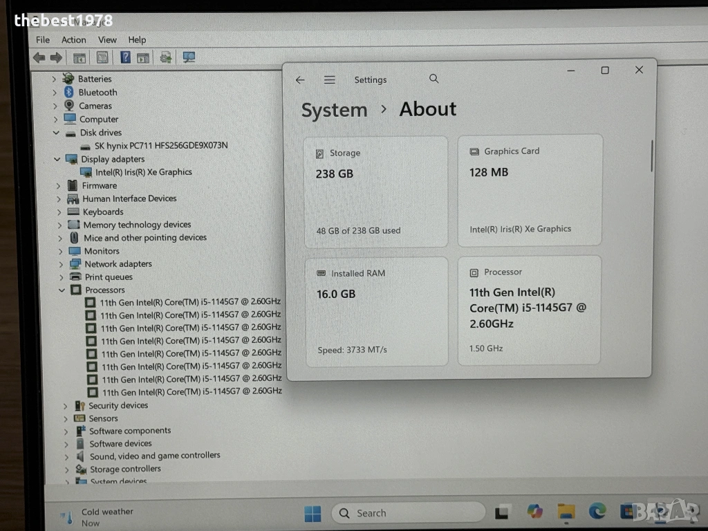Open the View menu
Screen dimensions: 708x531
107,40
